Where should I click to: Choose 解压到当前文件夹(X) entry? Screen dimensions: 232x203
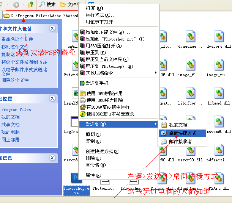click(x=119, y=59)
